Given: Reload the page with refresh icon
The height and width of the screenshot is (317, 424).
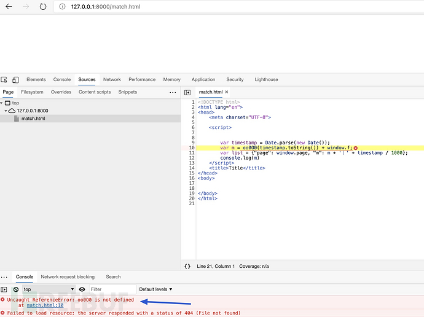Looking at the screenshot, I should [43, 7].
